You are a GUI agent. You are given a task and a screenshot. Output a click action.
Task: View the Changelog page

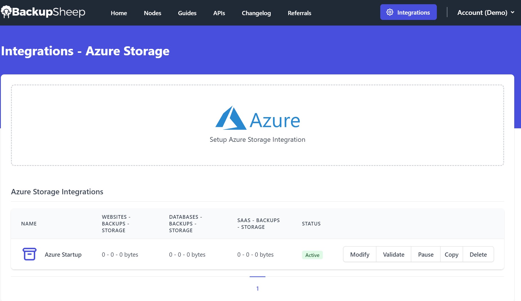256,13
